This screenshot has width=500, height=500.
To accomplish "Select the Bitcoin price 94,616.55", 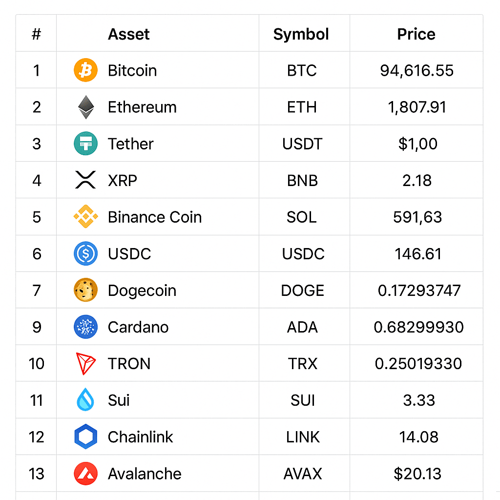I will (x=417, y=70).
